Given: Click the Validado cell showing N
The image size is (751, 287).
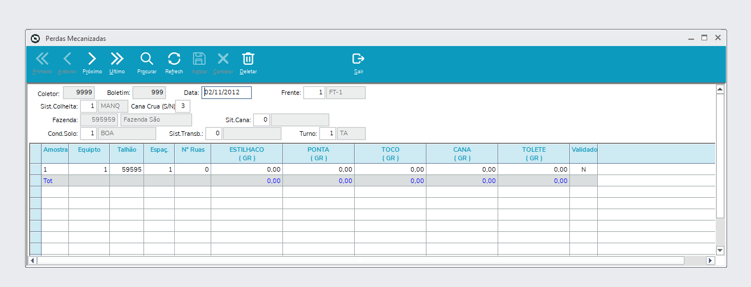Looking at the screenshot, I should coord(584,169).
